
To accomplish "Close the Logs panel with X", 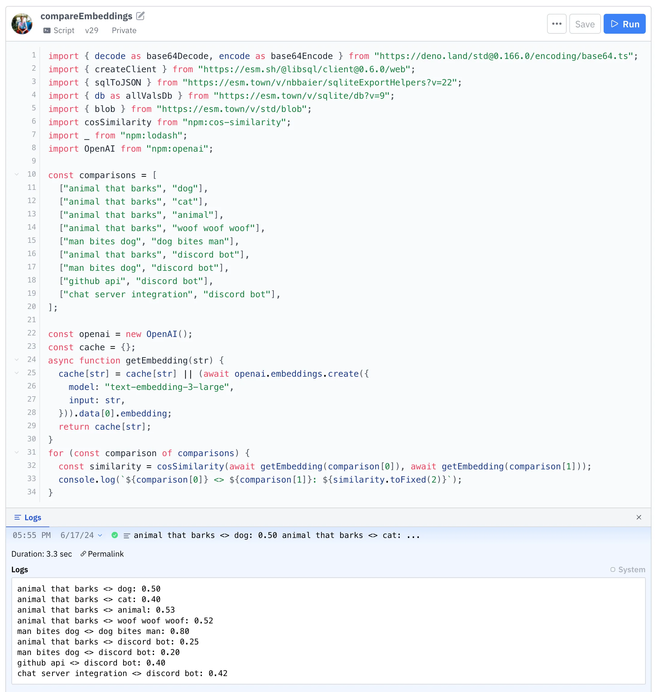I will (x=639, y=517).
